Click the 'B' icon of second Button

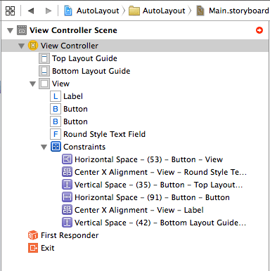56,121
